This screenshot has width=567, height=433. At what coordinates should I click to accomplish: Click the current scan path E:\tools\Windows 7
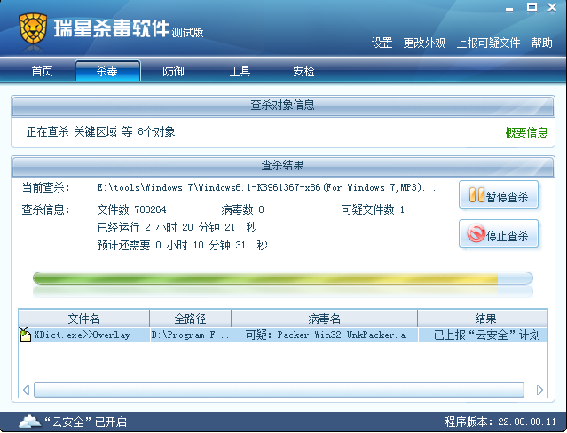266,187
